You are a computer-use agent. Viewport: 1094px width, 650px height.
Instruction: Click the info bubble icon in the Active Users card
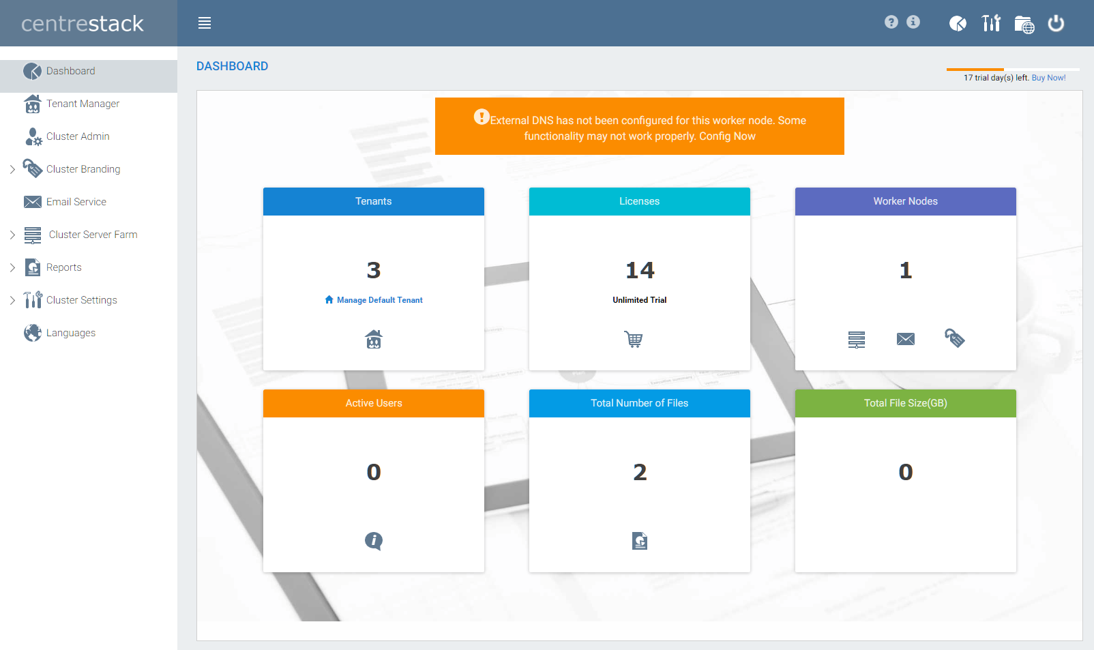tap(374, 541)
